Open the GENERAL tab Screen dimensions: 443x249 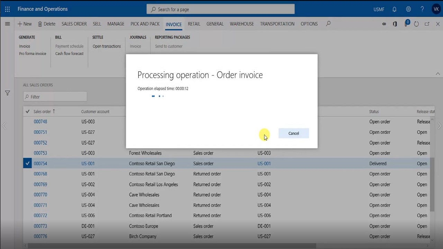click(215, 24)
